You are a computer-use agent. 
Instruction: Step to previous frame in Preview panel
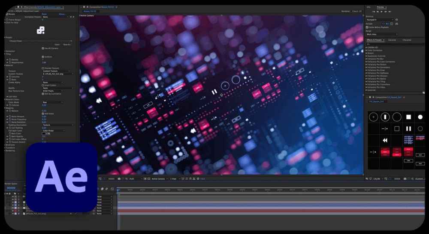point(378,12)
